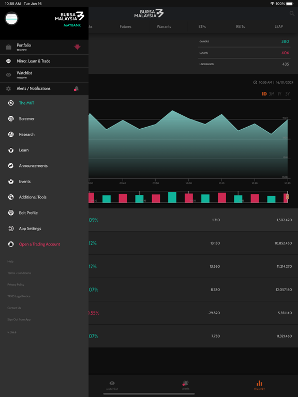Screen dimensions: 298x397
Task: Click the Bursa Malaysia logo in the header
Action: coord(149,13)
